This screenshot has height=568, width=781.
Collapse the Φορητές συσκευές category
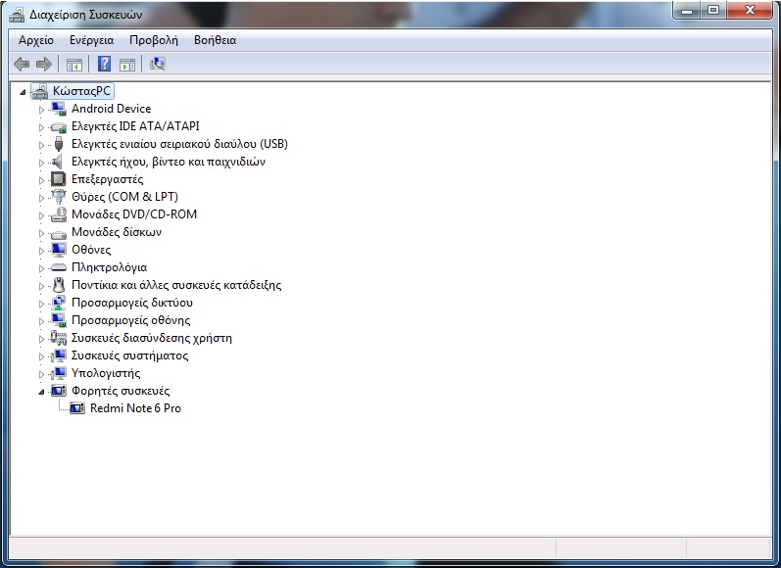point(42,391)
